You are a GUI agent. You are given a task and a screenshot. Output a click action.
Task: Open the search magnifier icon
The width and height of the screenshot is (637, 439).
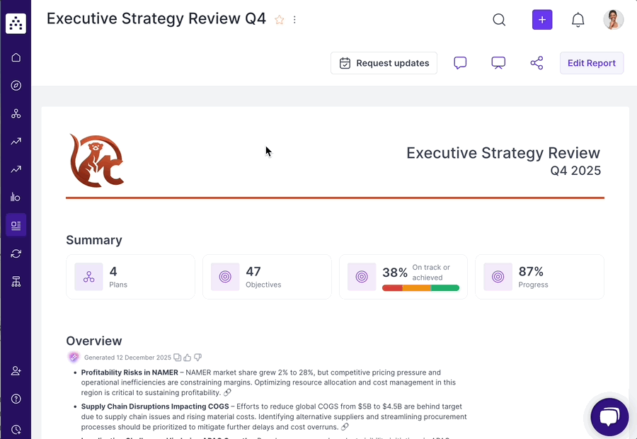point(499,20)
